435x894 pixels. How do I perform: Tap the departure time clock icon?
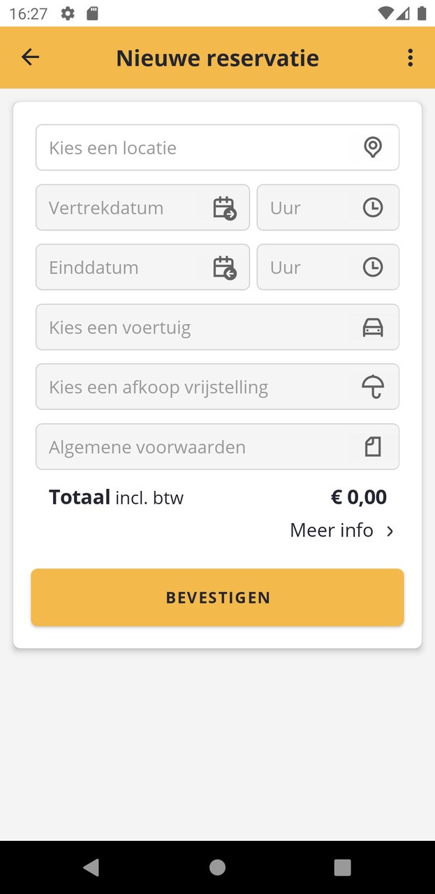click(373, 207)
